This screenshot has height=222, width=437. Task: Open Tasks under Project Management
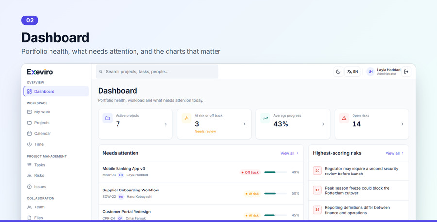(x=56, y=165)
